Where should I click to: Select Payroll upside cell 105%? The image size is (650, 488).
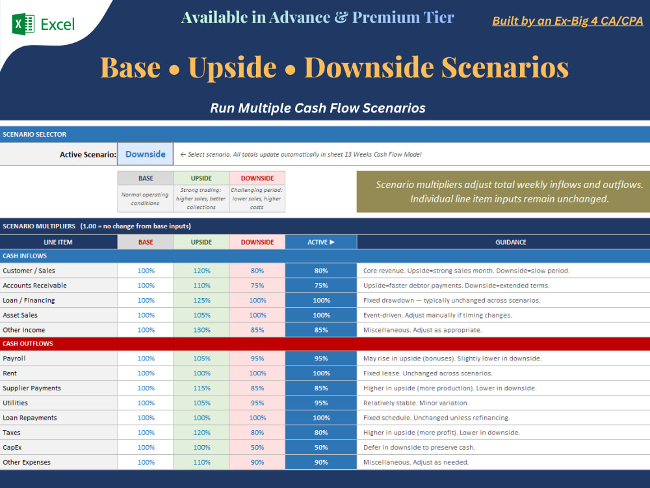pos(201,359)
